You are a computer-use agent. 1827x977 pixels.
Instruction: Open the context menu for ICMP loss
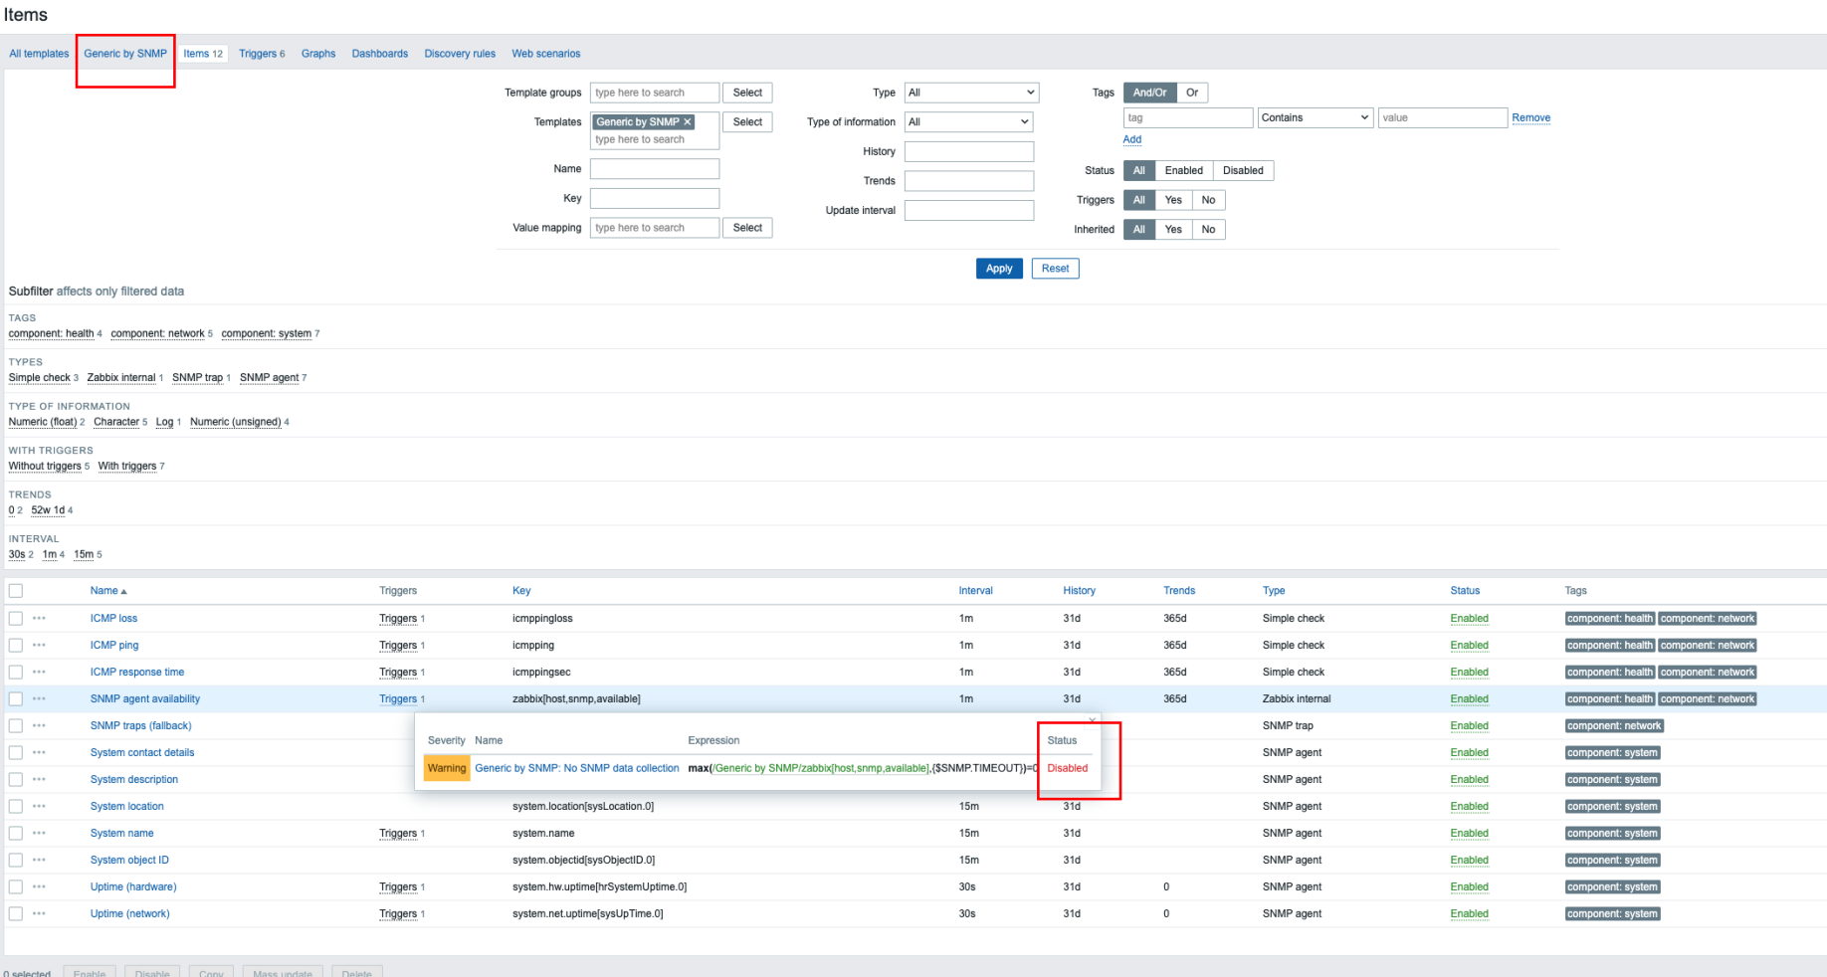point(39,618)
